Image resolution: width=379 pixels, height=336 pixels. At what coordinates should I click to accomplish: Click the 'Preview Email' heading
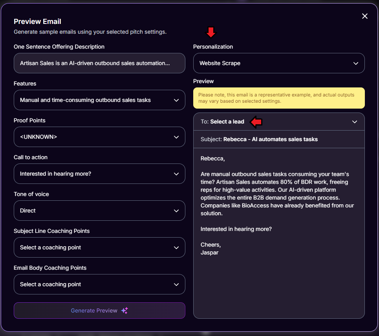point(37,22)
